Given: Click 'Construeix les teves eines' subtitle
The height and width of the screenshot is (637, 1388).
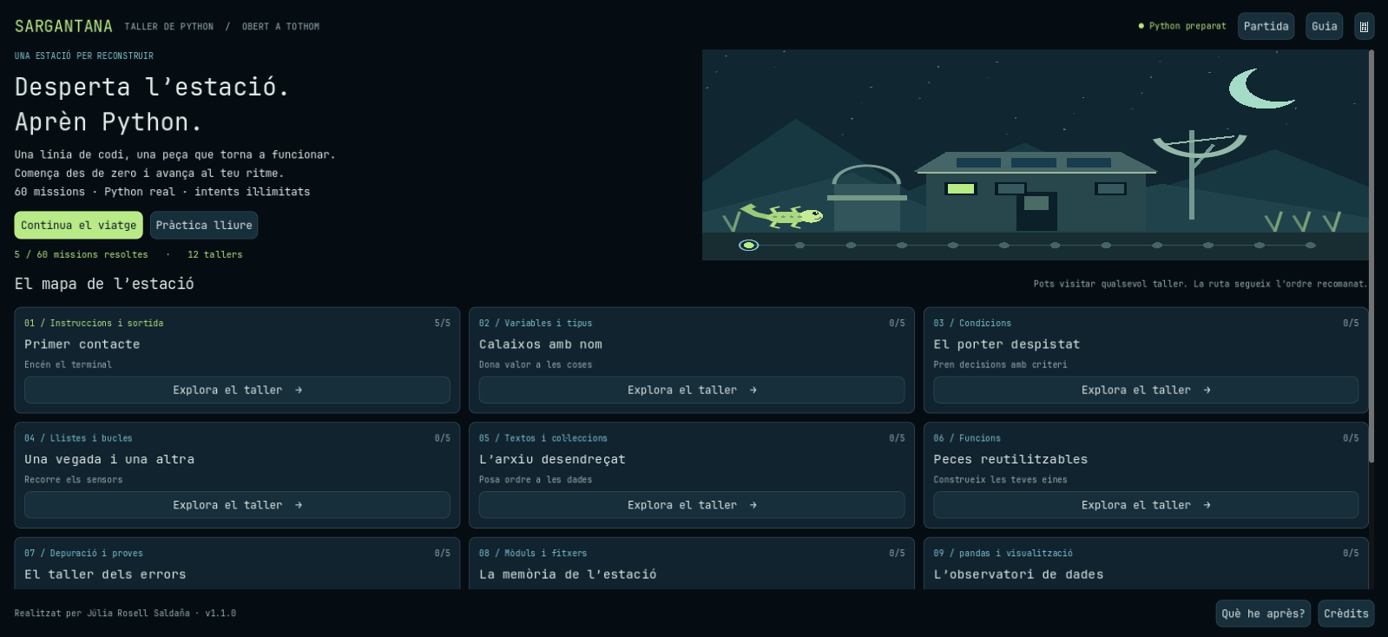Looking at the screenshot, I should coord(1000,480).
